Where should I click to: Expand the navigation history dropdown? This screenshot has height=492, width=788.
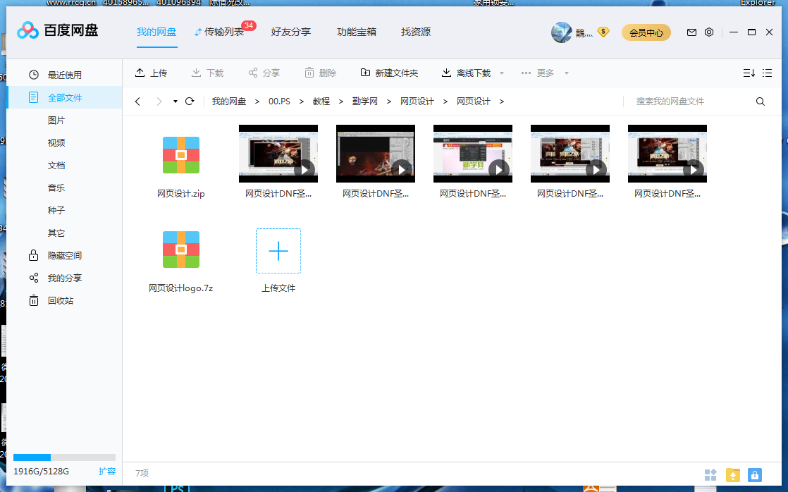[x=176, y=102]
